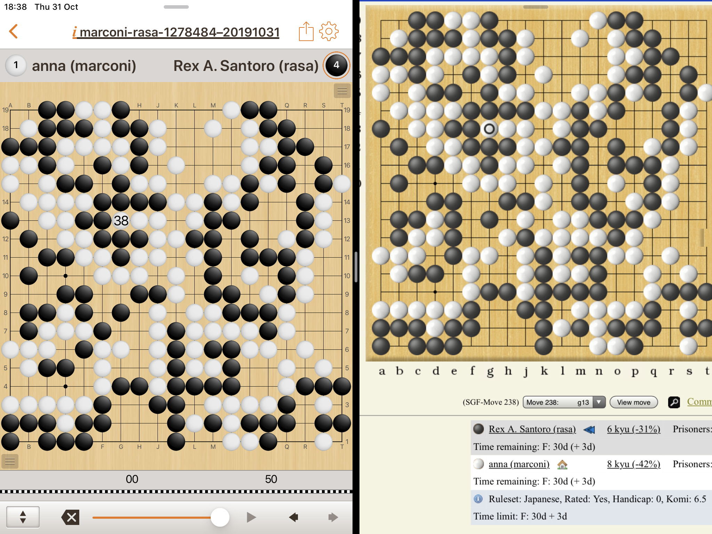The height and width of the screenshot is (534, 712).
Task: Open the 6 kyu (-31%) rating link
Action: (x=633, y=429)
